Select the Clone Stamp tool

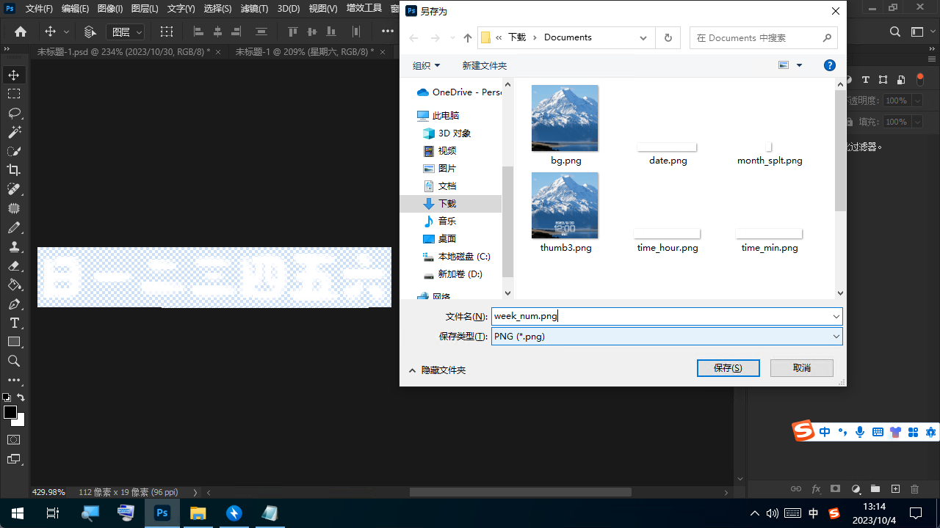point(14,246)
